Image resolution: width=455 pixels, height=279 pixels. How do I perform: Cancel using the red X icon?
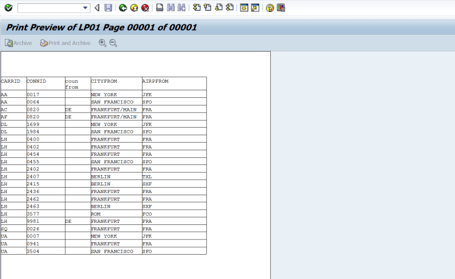pos(145,8)
